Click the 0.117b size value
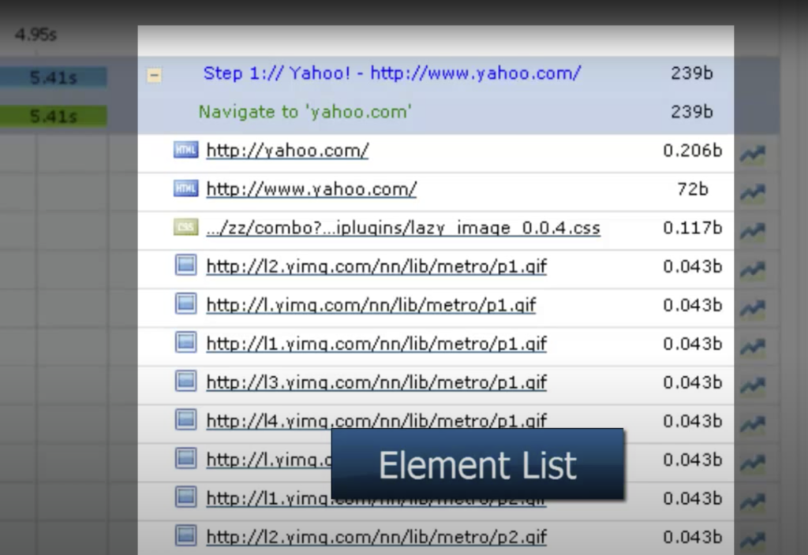The image size is (808, 555). 693,228
